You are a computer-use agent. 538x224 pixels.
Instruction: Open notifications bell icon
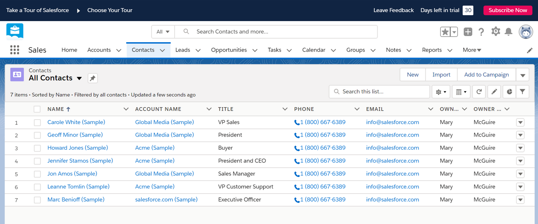508,32
